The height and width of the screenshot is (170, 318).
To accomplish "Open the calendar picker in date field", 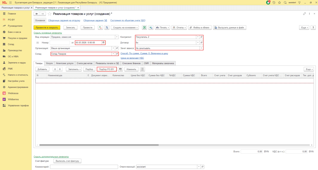I will tap(103, 42).
